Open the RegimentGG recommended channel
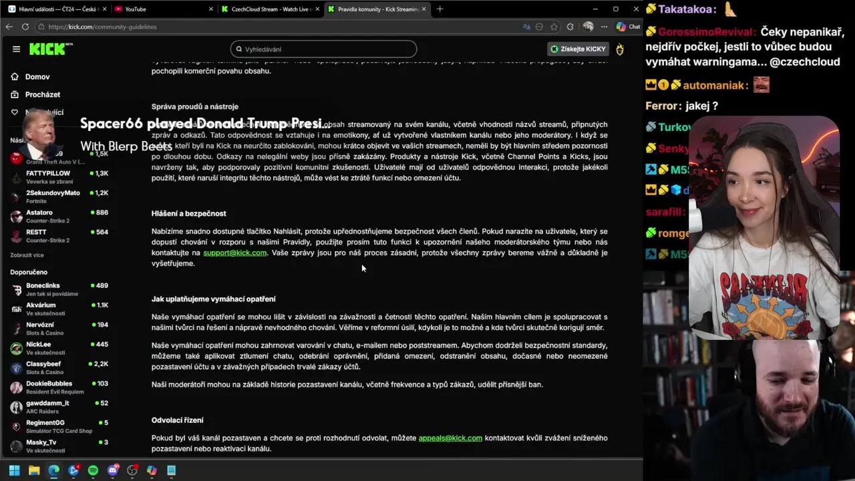The height and width of the screenshot is (481, 855). tap(60, 426)
